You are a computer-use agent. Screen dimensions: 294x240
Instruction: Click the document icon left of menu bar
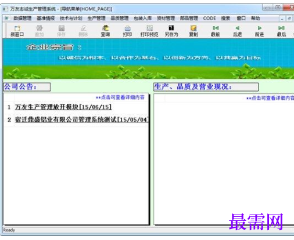(7, 18)
